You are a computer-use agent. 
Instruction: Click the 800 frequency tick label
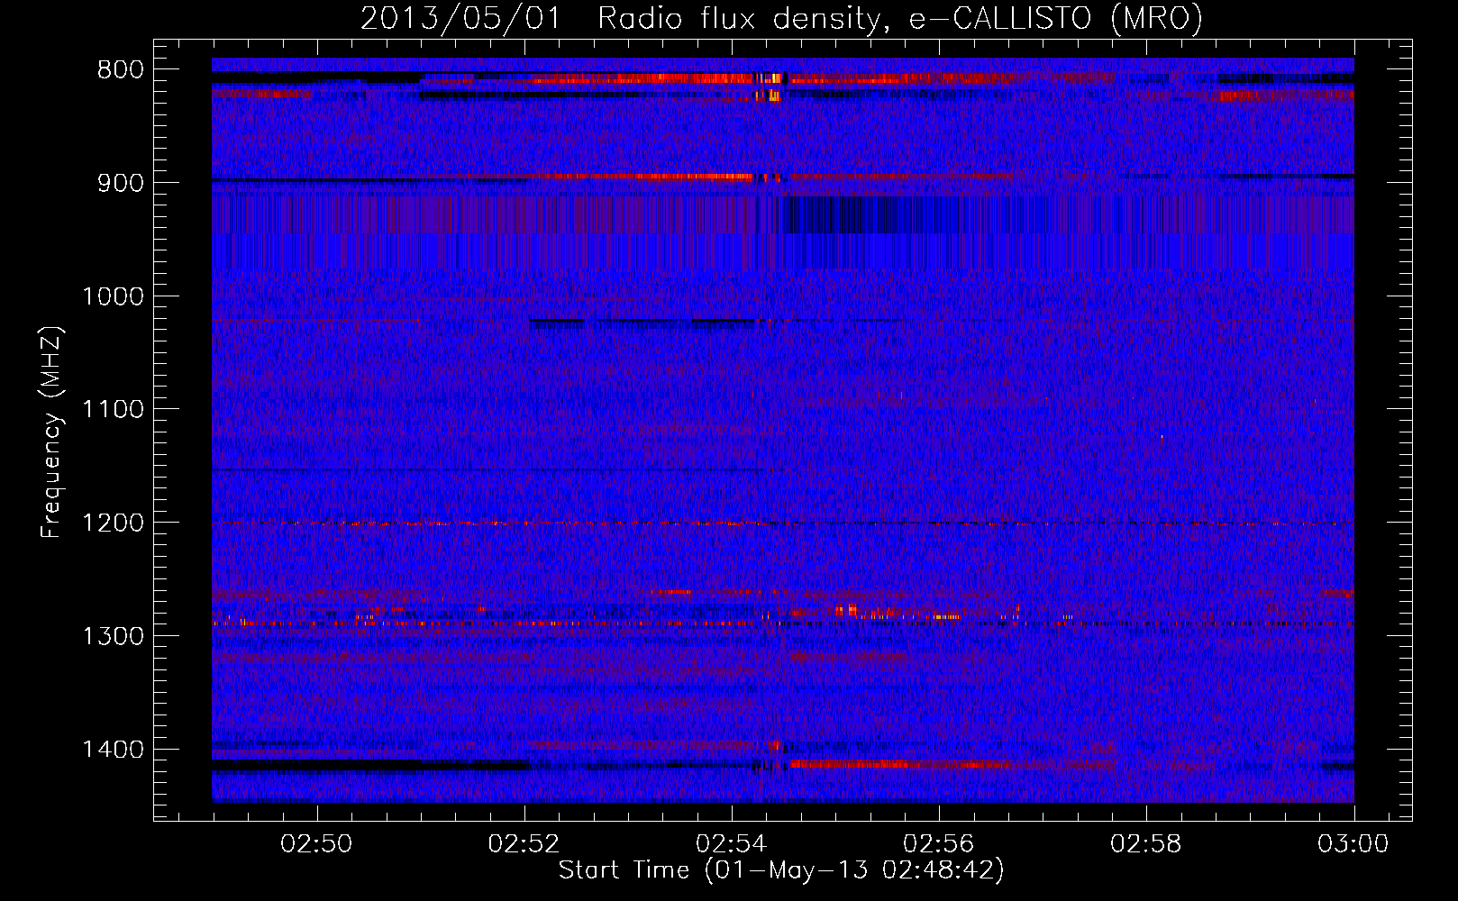click(121, 70)
